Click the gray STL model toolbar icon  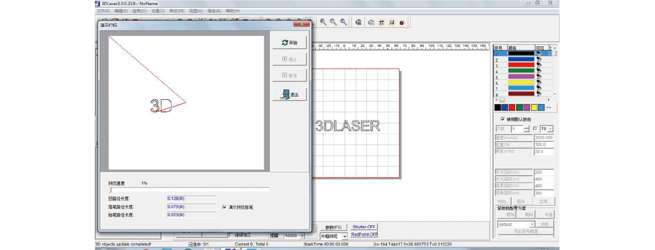[371, 22]
